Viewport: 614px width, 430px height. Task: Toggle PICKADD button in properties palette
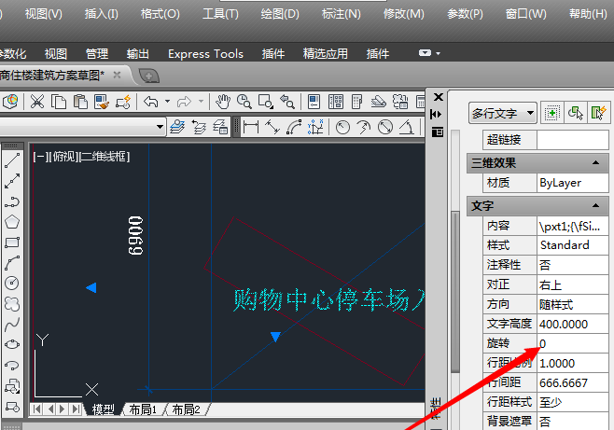551,114
